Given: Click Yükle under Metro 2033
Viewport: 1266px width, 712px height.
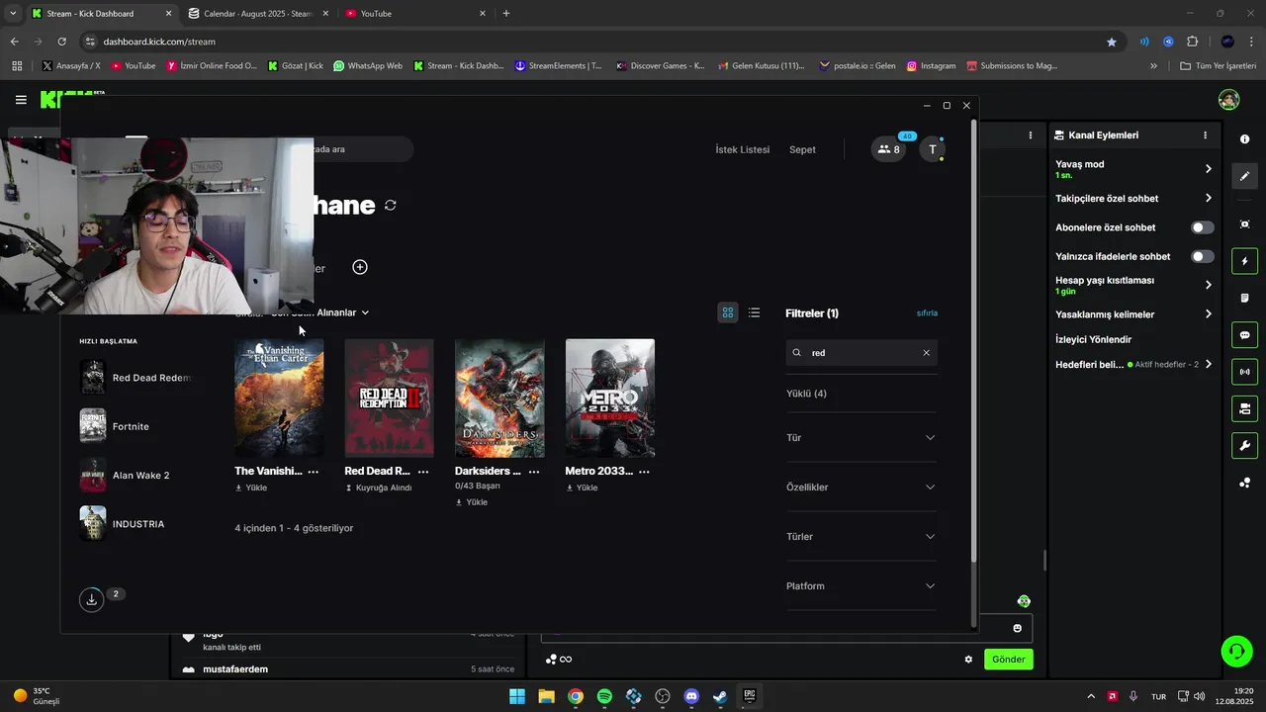Looking at the screenshot, I should (582, 488).
